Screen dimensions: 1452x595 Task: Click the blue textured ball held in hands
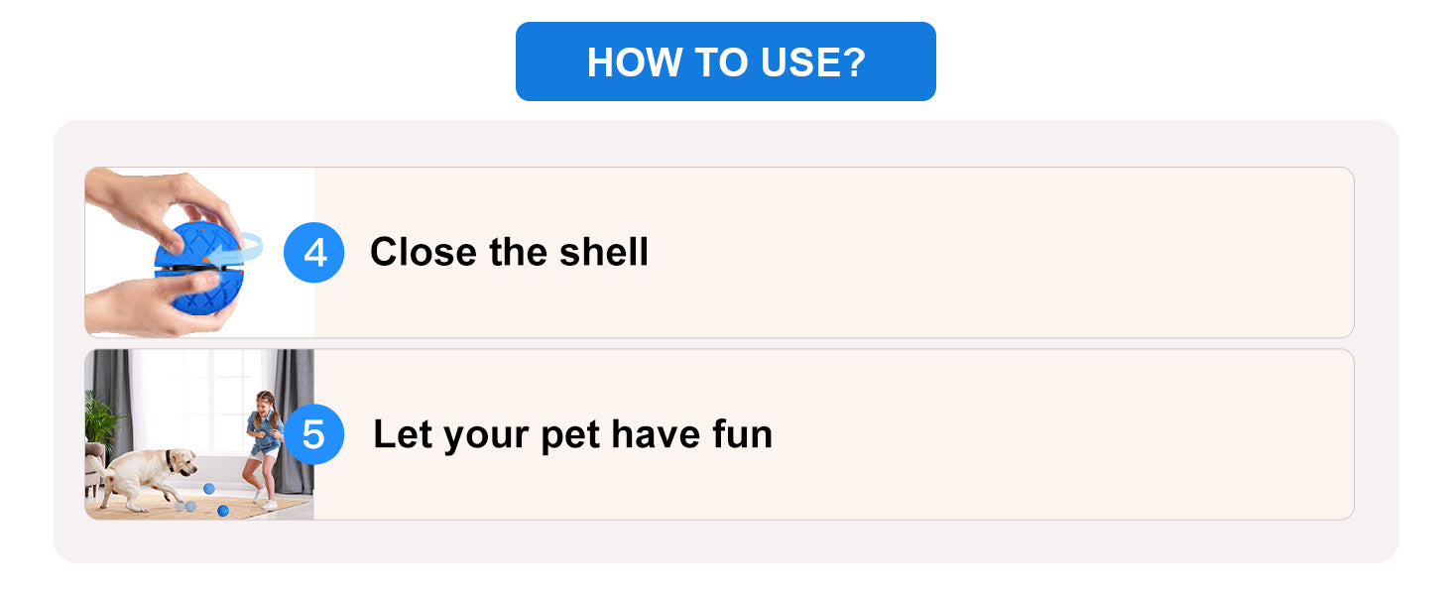coord(197,268)
